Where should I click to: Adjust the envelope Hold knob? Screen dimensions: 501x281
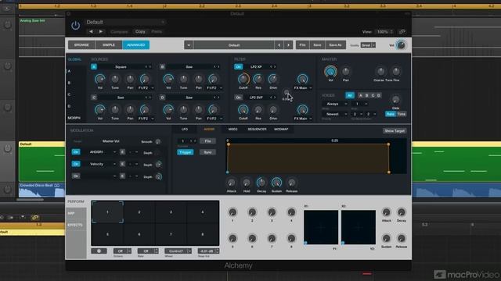247,183
